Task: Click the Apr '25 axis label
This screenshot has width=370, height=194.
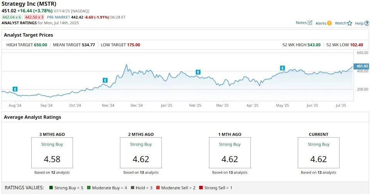Action: click(252, 105)
